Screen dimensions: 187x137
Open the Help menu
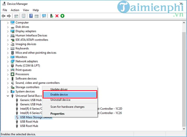click(x=36, y=10)
